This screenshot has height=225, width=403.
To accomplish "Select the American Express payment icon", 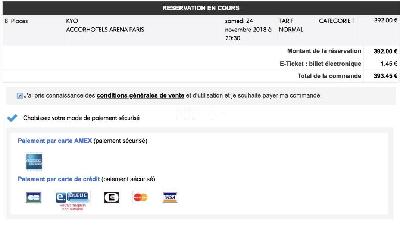I will pyautogui.click(x=34, y=162).
